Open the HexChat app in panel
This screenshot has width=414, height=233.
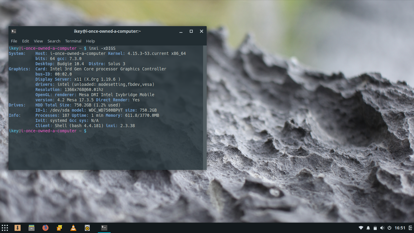(x=59, y=228)
